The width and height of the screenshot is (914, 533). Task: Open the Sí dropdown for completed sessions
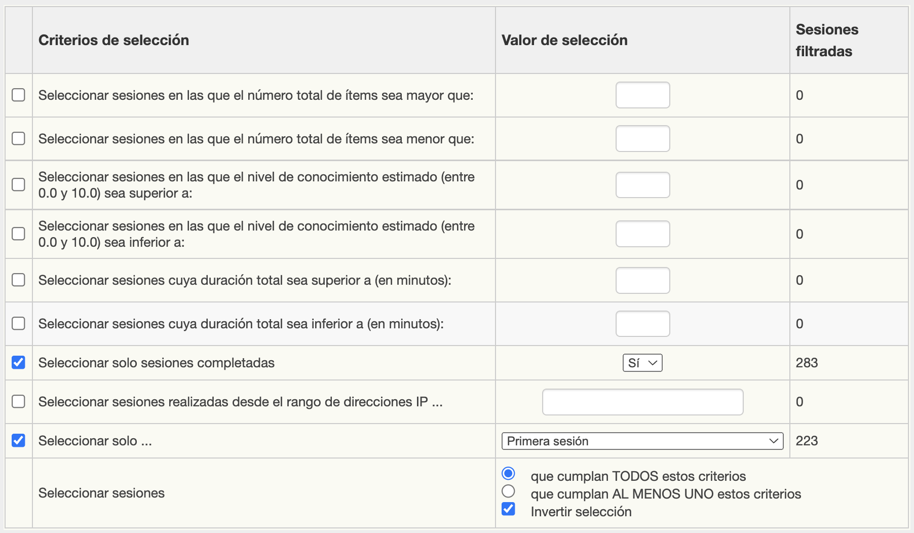pos(642,363)
